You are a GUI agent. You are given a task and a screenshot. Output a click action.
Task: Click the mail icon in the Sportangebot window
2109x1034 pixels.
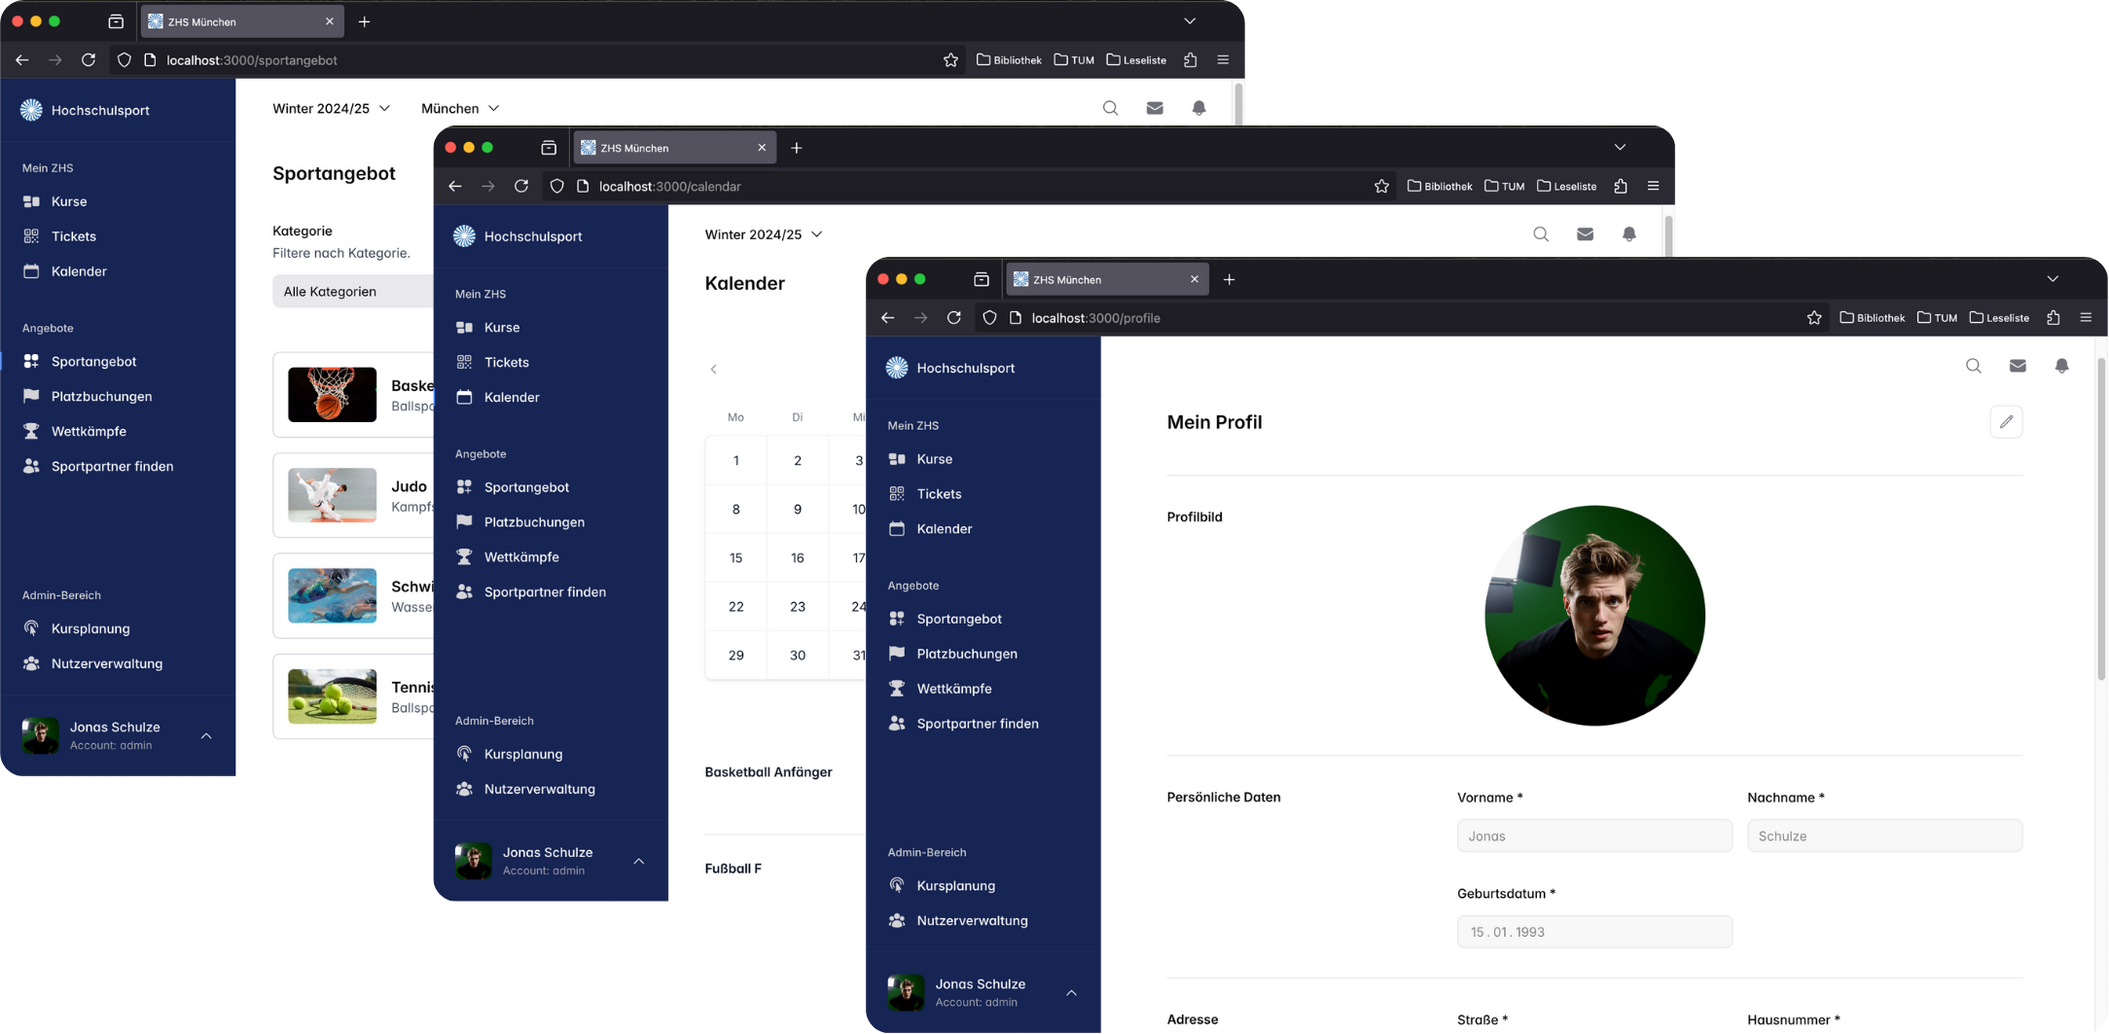click(x=1155, y=108)
